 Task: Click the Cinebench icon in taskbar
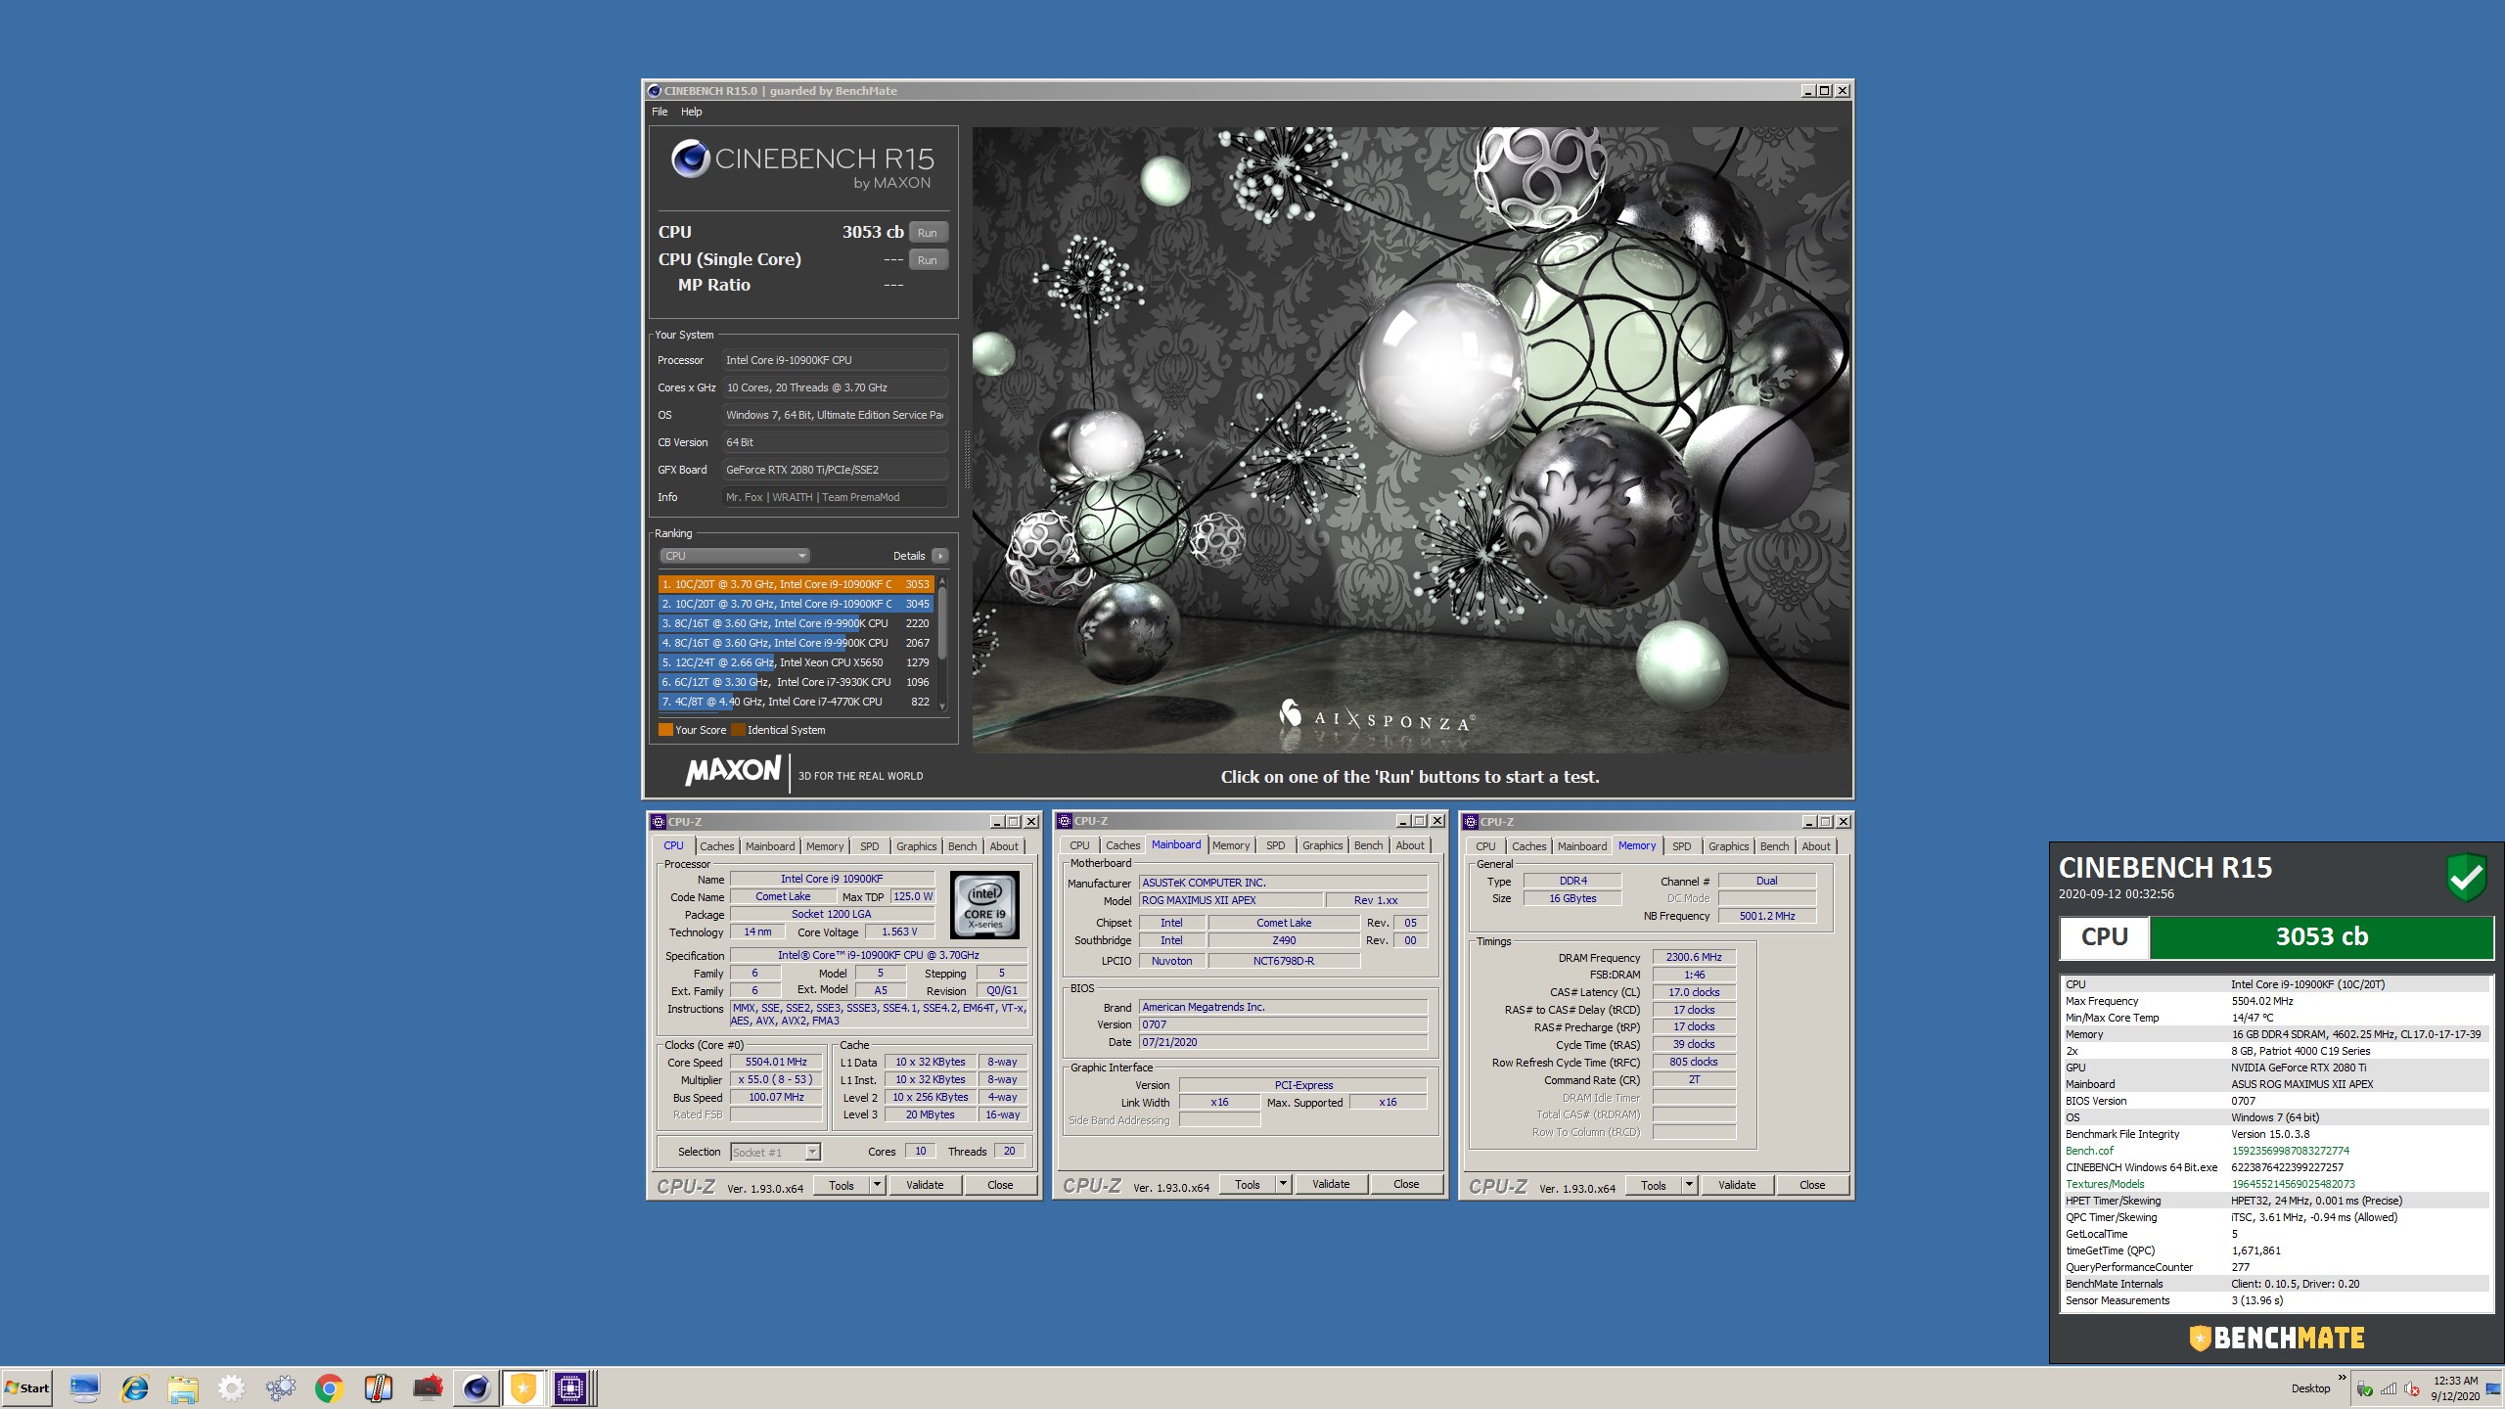coord(476,1387)
